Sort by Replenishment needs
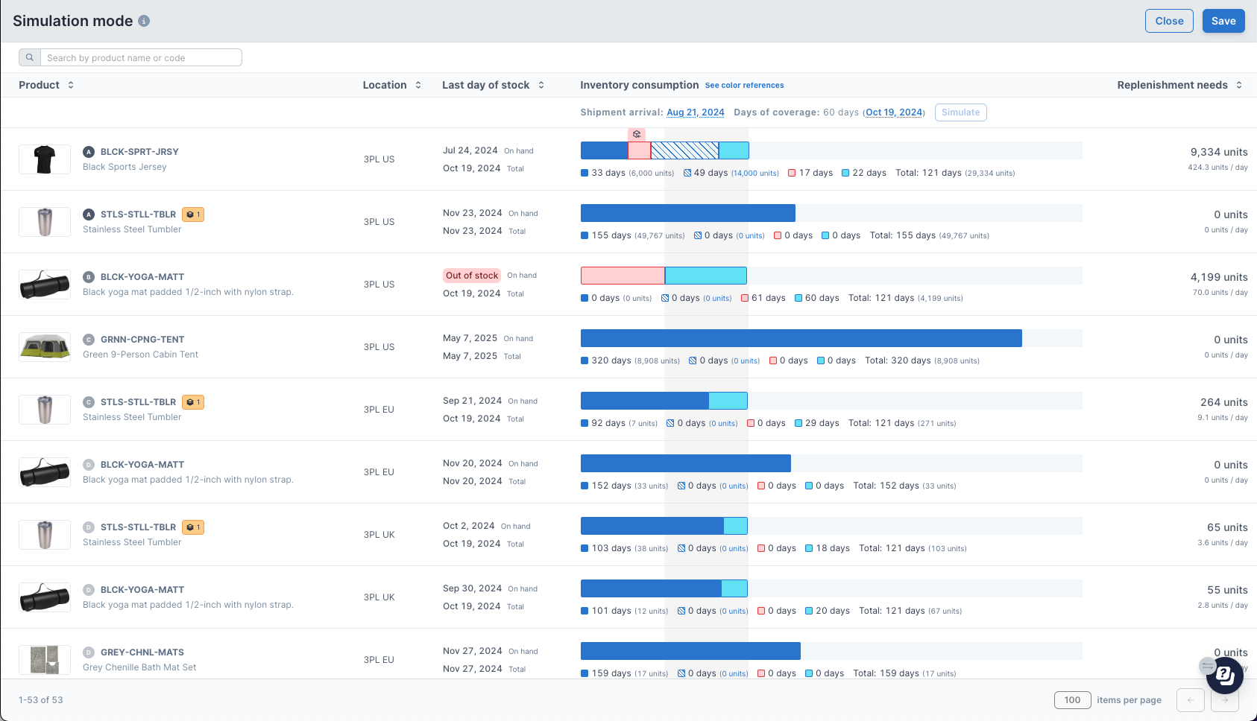 tap(1238, 85)
